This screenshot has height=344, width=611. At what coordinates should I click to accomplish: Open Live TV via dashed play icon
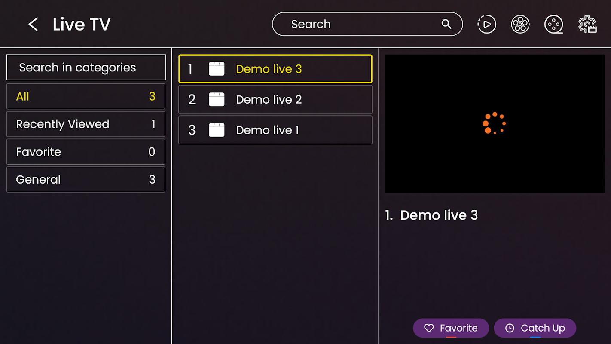tap(486, 24)
